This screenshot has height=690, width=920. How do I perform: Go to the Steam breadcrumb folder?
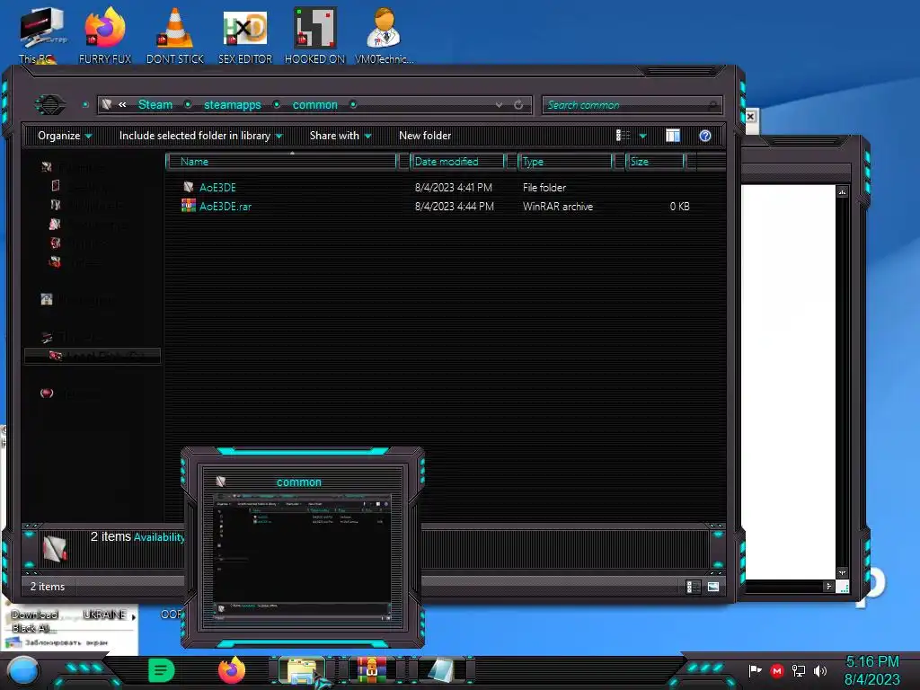pos(155,104)
